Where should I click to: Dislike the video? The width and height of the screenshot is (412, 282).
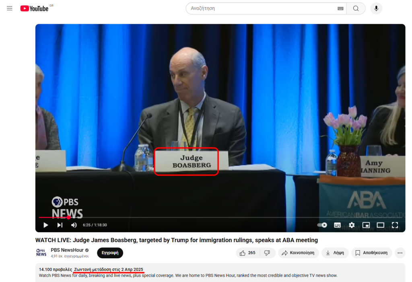pos(267,253)
